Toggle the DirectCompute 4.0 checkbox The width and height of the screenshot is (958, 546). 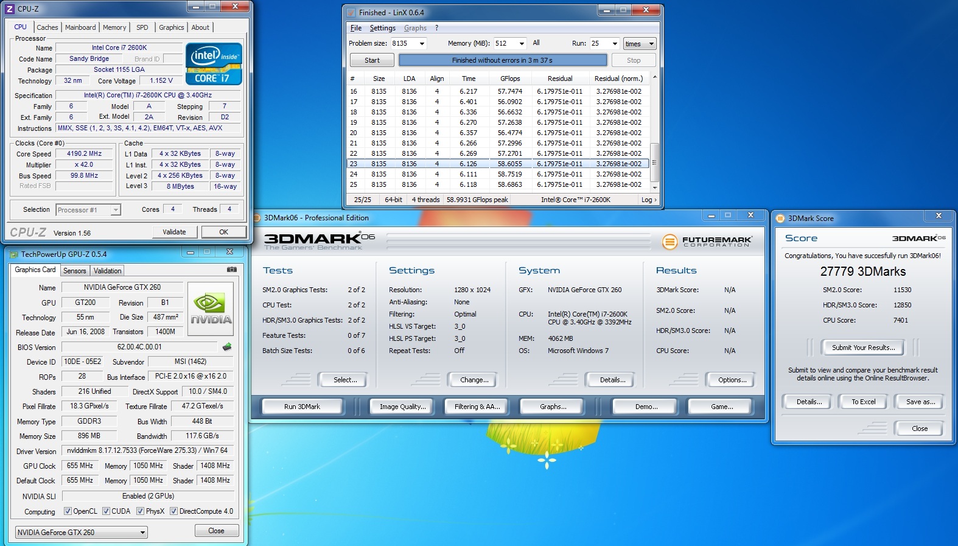tap(173, 511)
